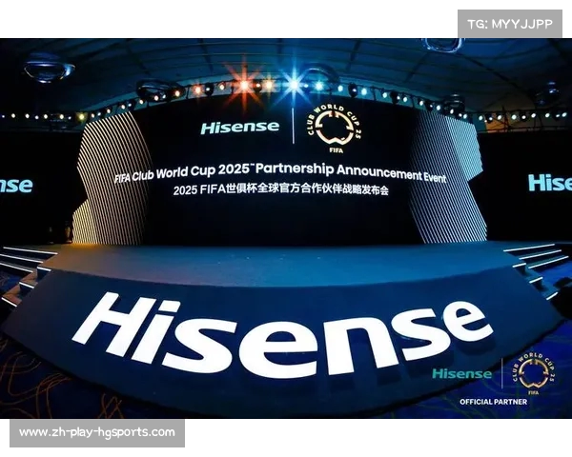
Task: Click the teal Hisense logo atop the stage screen
Action: click(240, 128)
